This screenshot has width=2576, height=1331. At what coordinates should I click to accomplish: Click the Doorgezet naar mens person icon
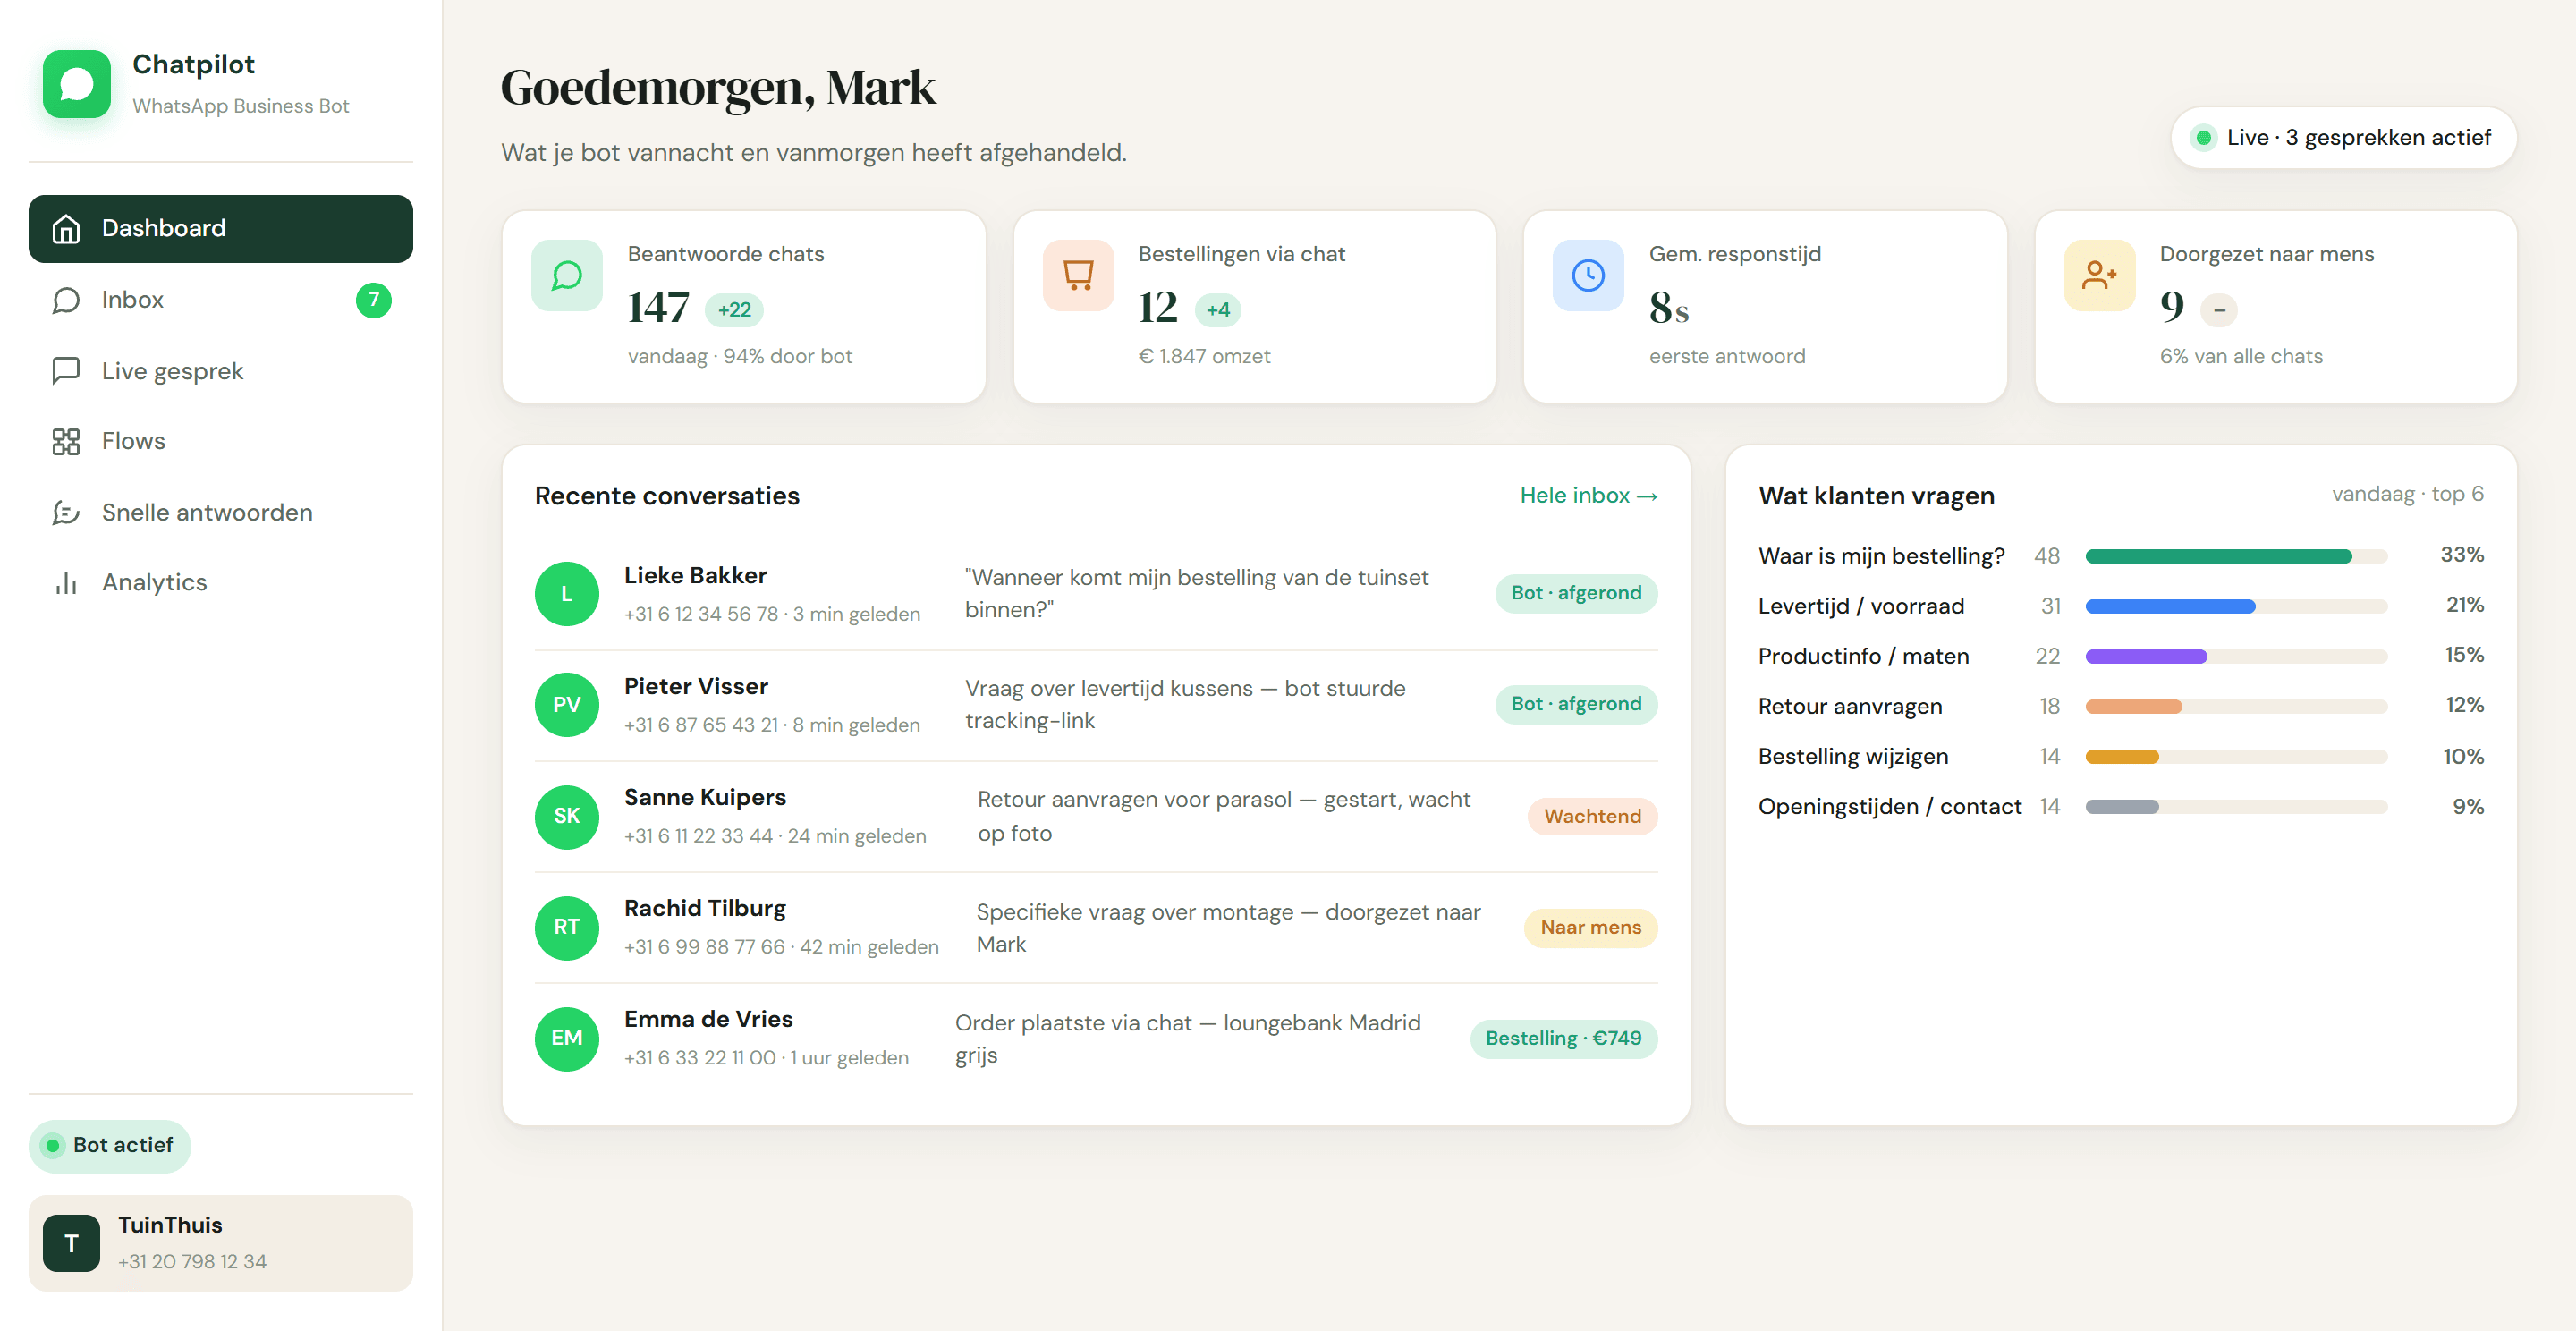(2099, 275)
